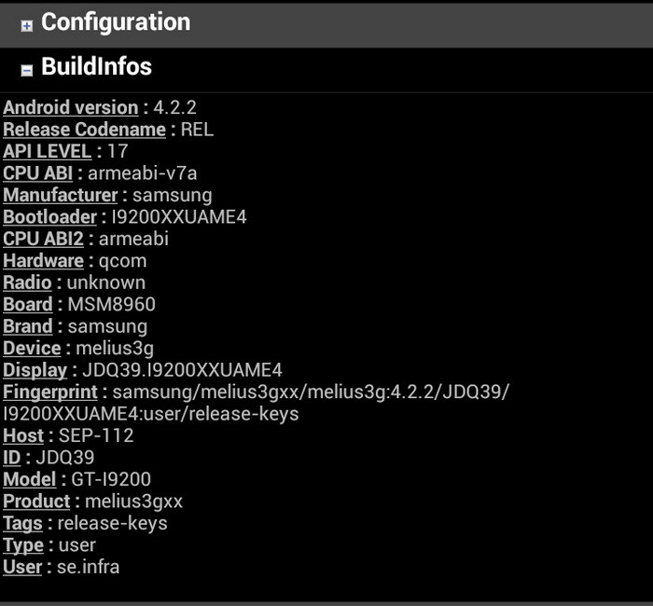Select the Tags label
This screenshot has height=606, width=653.
tap(22, 523)
